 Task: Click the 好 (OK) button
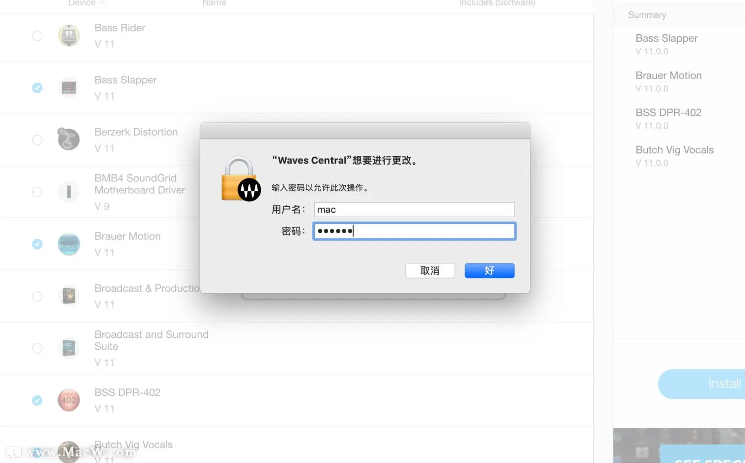coord(489,270)
